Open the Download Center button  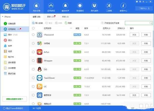pyautogui.click(x=144, y=8)
